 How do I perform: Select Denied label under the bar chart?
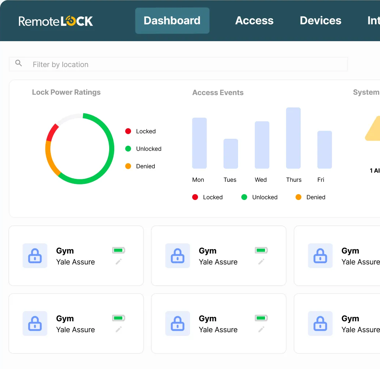(x=316, y=197)
